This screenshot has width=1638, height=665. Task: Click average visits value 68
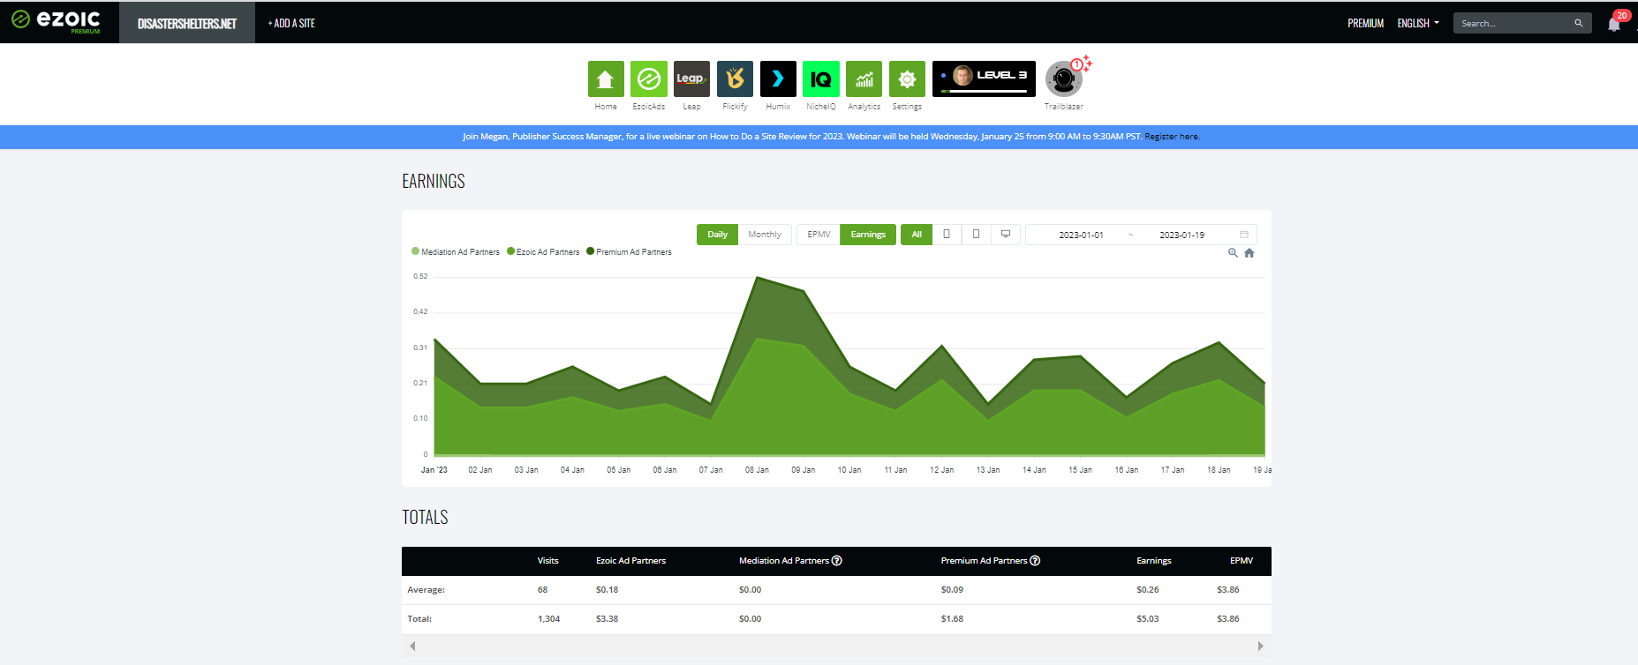pyautogui.click(x=542, y=590)
